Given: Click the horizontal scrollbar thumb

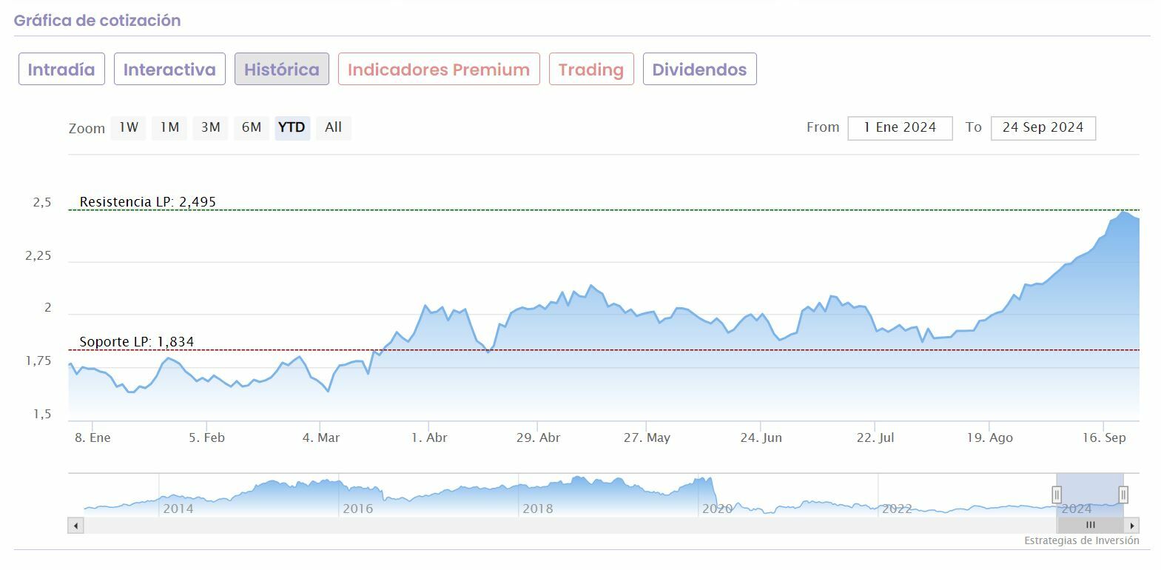Looking at the screenshot, I should (x=1090, y=526).
